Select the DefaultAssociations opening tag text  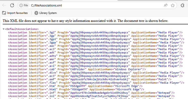(22, 29)
